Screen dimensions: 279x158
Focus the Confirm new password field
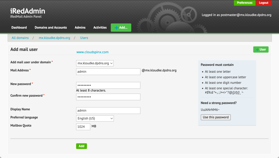108,97
